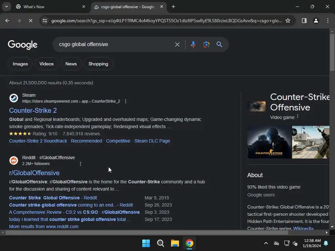Open the Wikipedia link in About
The height and width of the screenshot is (251, 335).
tap(303, 228)
